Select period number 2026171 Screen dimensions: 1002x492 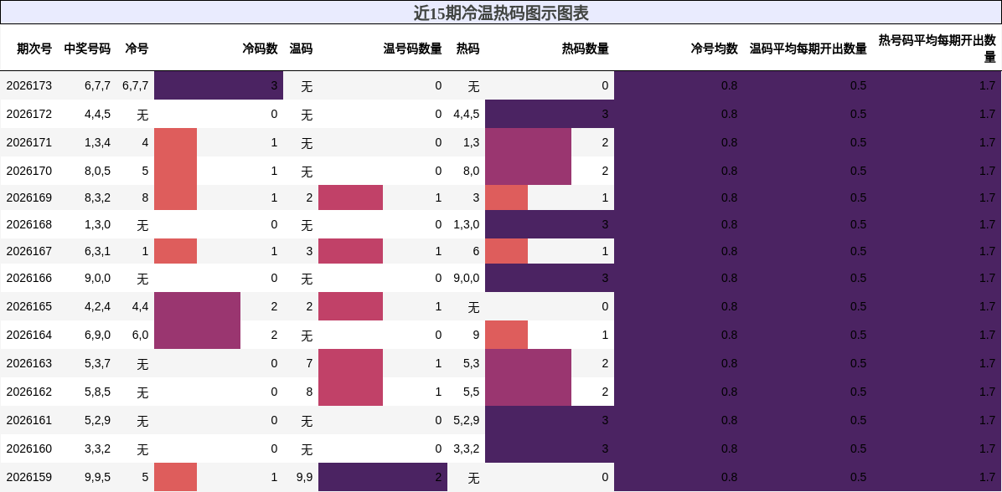click(28, 142)
